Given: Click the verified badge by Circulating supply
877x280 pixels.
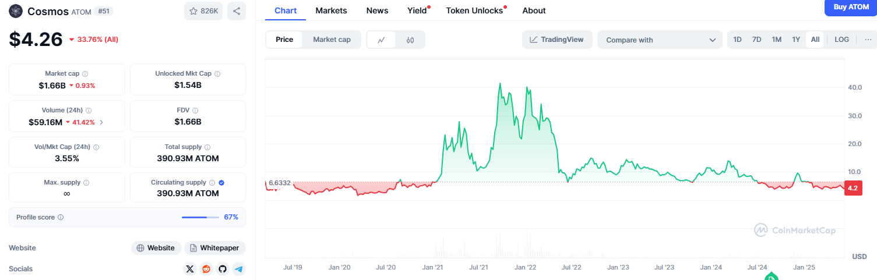Looking at the screenshot, I should click(221, 183).
